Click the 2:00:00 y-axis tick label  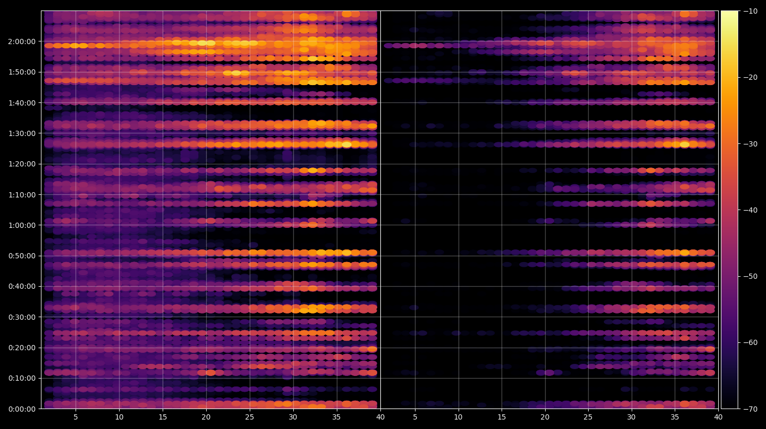pyautogui.click(x=22, y=41)
